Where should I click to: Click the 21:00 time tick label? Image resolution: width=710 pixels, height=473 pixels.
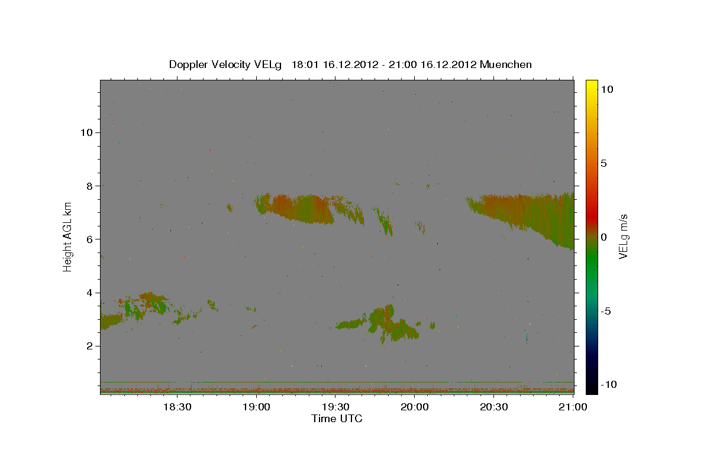pos(573,407)
